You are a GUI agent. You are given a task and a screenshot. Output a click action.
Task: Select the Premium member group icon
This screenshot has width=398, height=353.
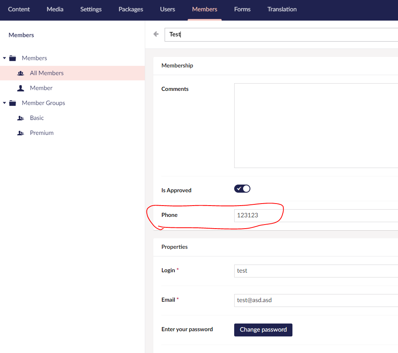(x=21, y=132)
